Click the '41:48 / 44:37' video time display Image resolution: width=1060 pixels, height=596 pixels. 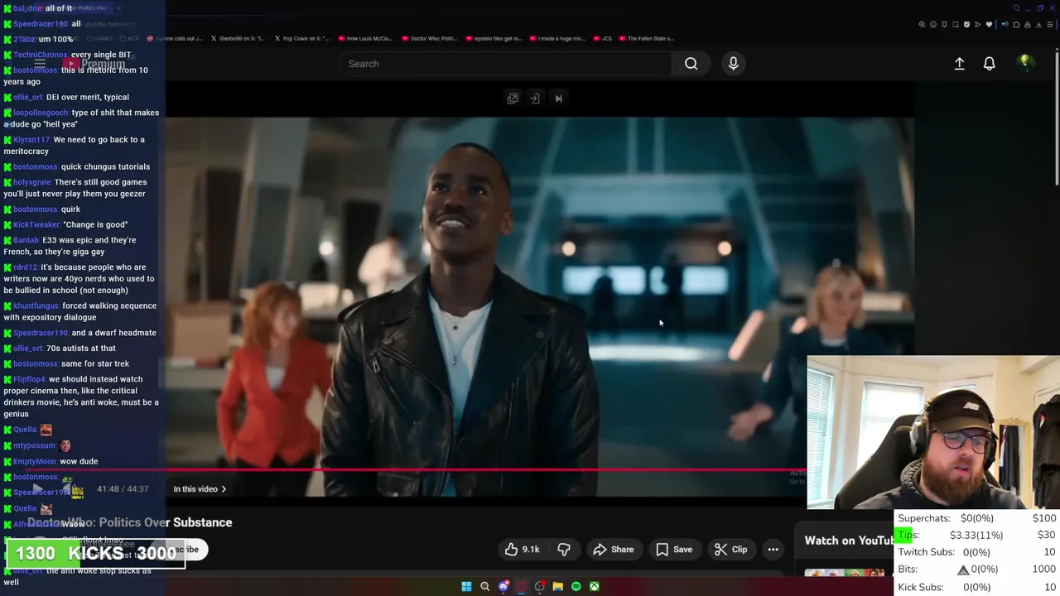point(123,489)
